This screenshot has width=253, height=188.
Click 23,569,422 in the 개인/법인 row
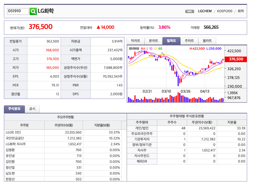(x=207, y=128)
